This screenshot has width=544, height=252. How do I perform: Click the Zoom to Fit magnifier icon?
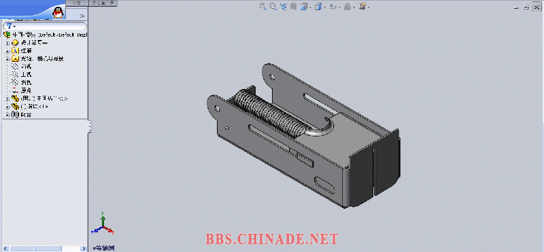point(262,6)
